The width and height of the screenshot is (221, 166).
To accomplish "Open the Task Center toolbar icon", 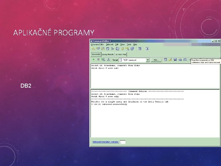I will (112, 49).
